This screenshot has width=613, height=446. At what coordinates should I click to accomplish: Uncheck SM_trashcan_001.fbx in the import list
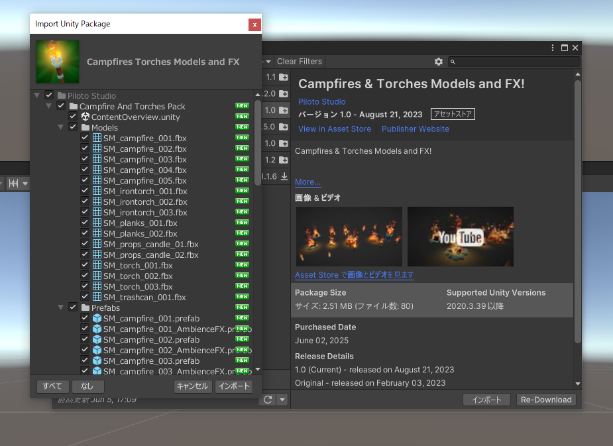coord(85,298)
